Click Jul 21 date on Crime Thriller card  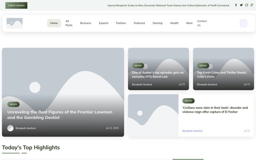(x=247, y=84)
